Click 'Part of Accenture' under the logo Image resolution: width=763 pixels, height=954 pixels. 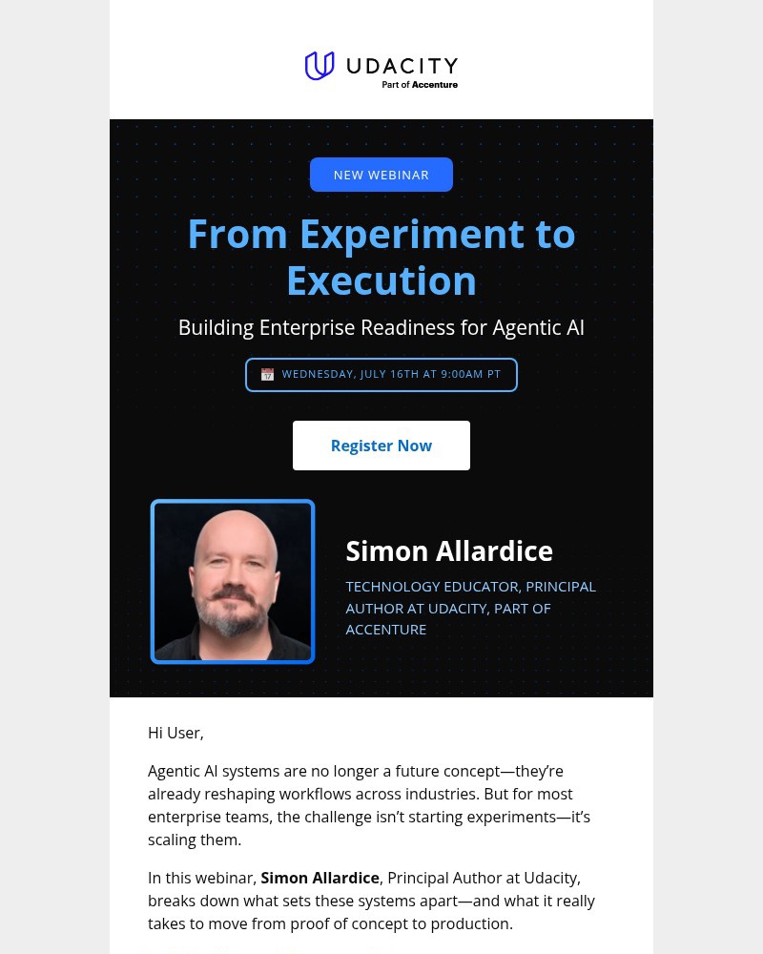pos(420,85)
